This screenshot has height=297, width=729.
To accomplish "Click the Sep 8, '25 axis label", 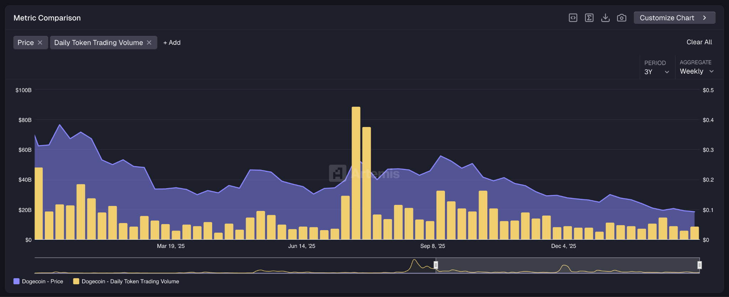I will tap(432, 246).
